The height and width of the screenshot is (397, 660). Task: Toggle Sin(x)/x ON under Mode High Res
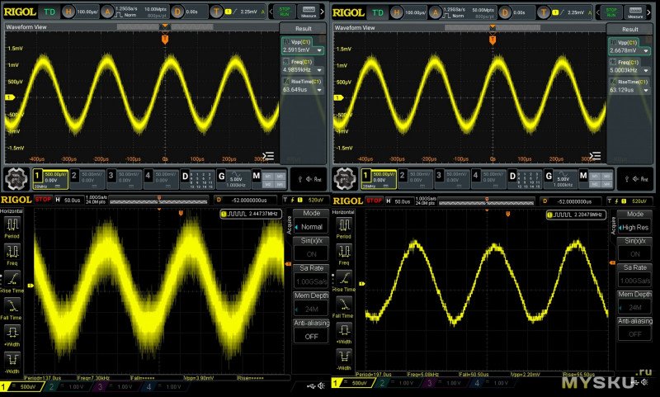[x=634, y=253]
